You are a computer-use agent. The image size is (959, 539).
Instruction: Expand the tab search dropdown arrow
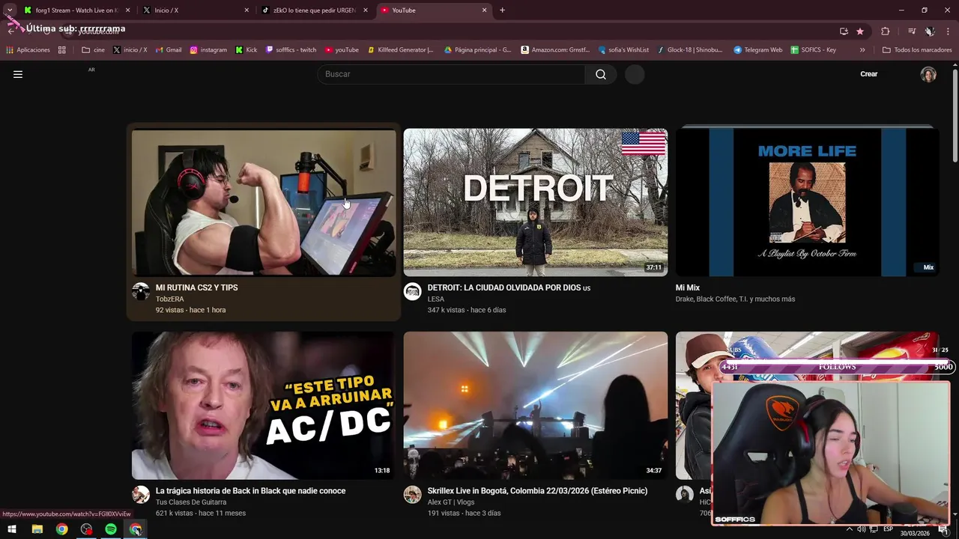point(10,10)
